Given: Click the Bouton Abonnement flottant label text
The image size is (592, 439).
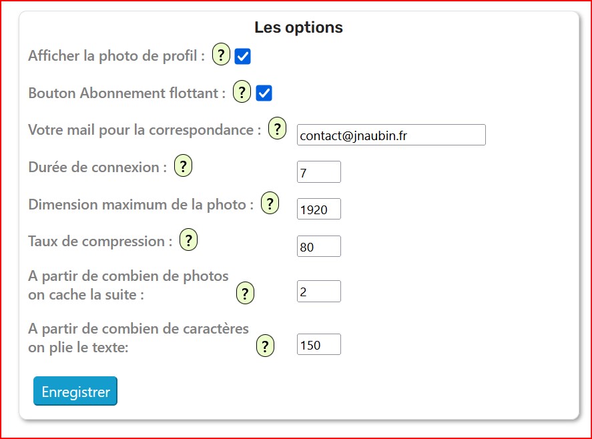Looking at the screenshot, I should click(x=127, y=93).
